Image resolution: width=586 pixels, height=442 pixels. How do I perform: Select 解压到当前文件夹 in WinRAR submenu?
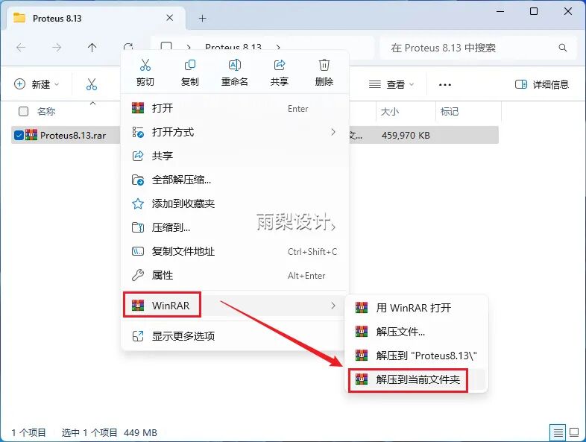click(418, 379)
